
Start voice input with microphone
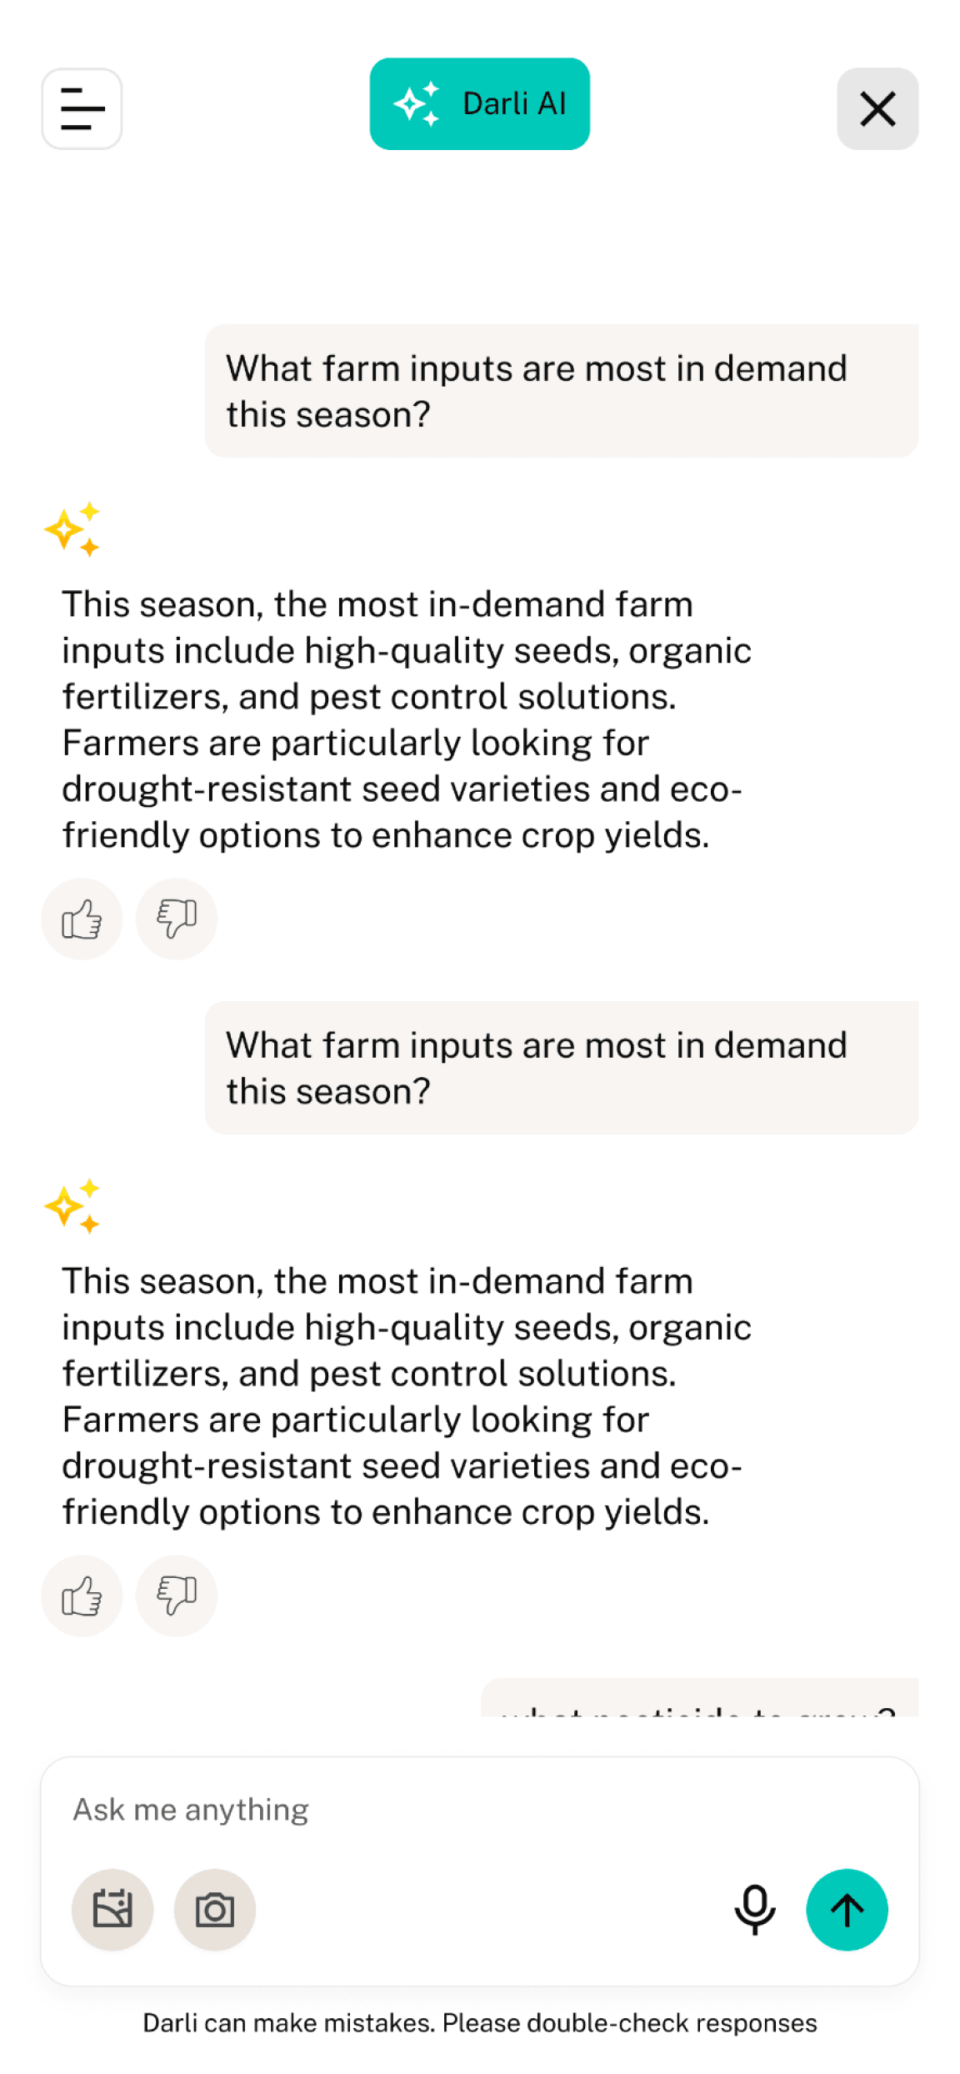point(755,1909)
